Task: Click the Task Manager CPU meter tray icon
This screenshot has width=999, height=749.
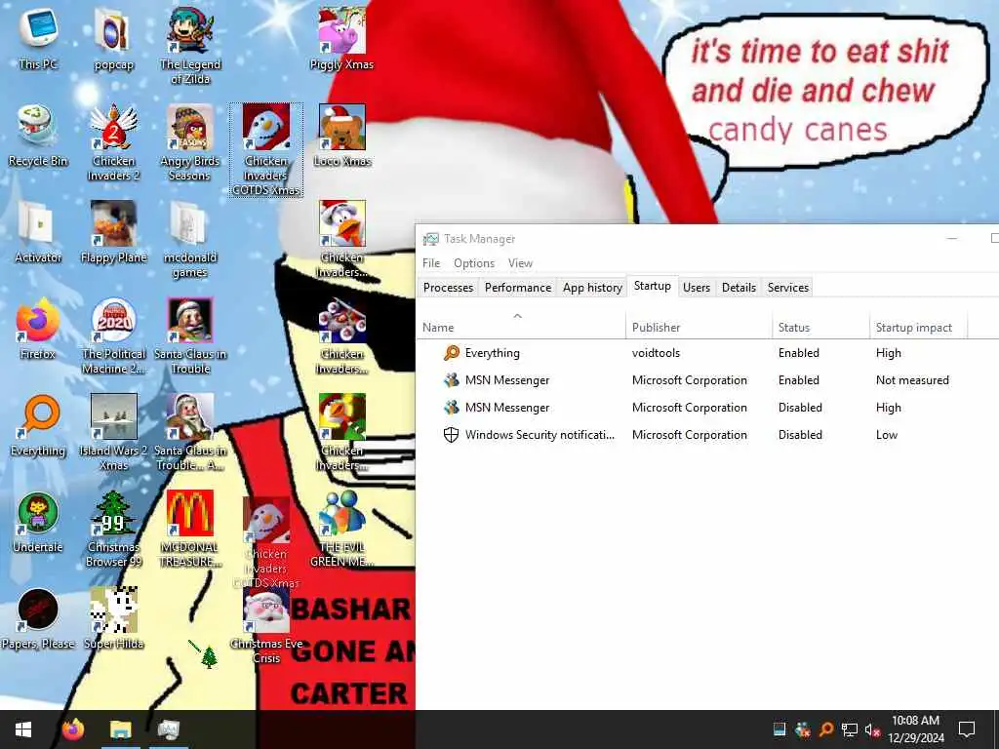Action: click(779, 729)
